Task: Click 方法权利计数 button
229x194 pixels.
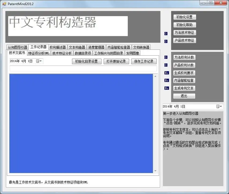Action: [x=184, y=57]
